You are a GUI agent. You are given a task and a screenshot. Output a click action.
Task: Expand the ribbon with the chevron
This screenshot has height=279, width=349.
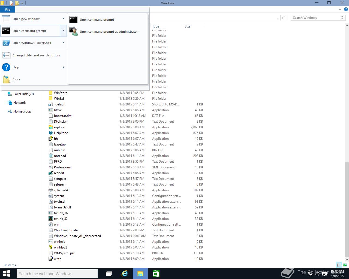click(340, 9)
